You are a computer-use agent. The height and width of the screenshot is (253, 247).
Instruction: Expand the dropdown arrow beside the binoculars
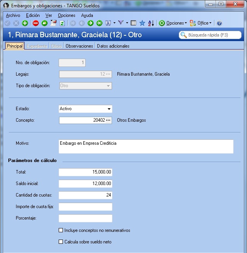114,23
